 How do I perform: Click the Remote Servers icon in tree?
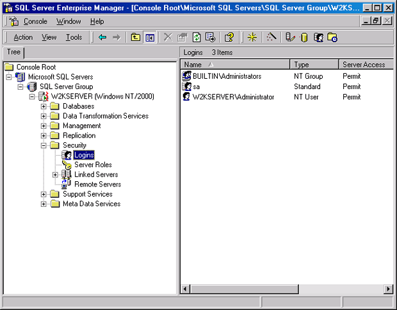67,184
